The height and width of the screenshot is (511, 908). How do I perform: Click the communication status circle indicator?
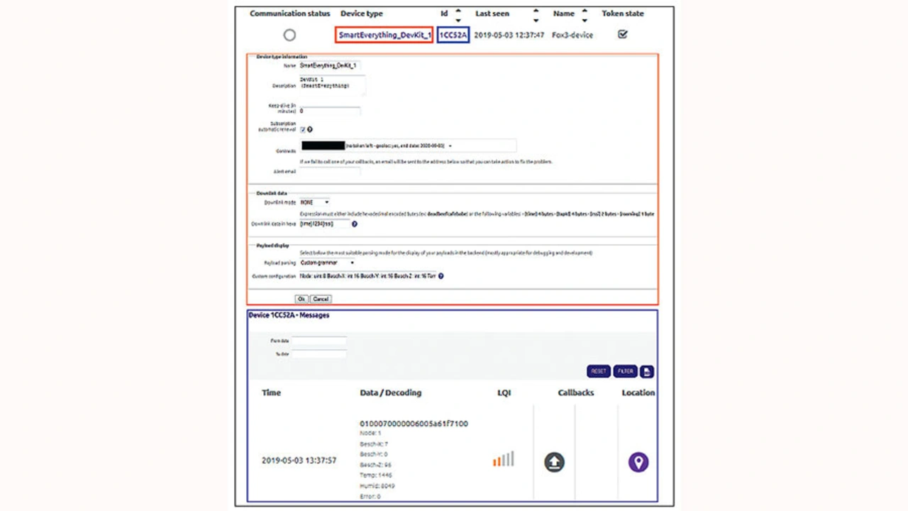tap(289, 35)
